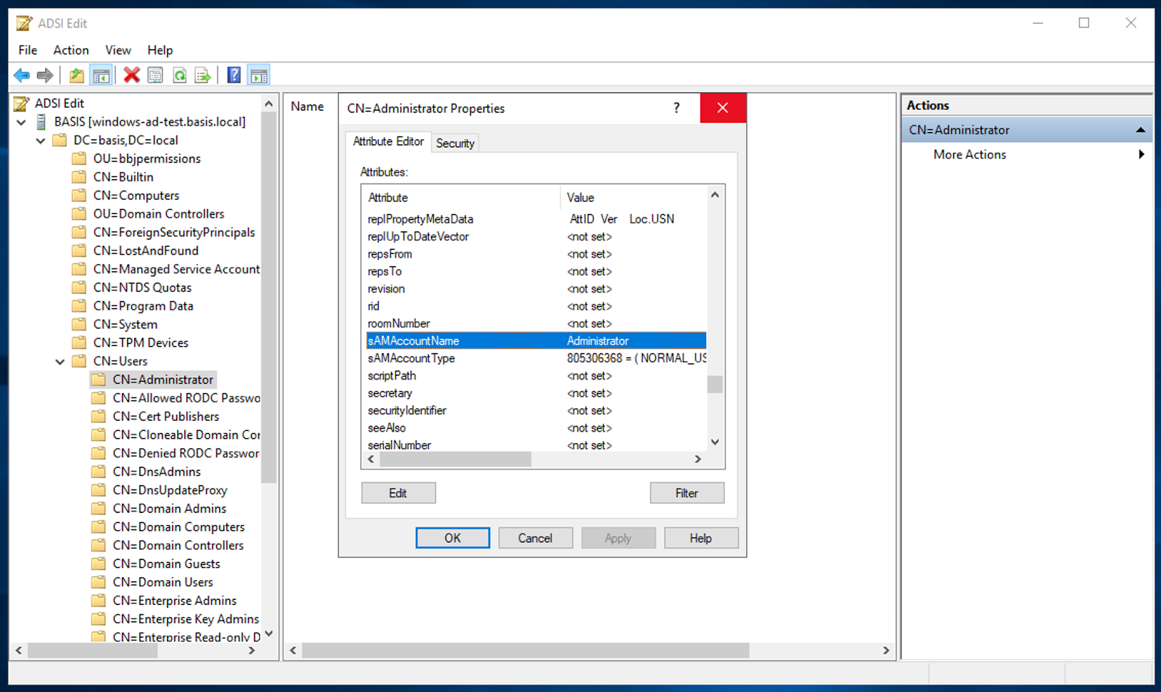The width and height of the screenshot is (1161, 692).
Task: Click the attribute list scroll up arrow
Action: (715, 195)
